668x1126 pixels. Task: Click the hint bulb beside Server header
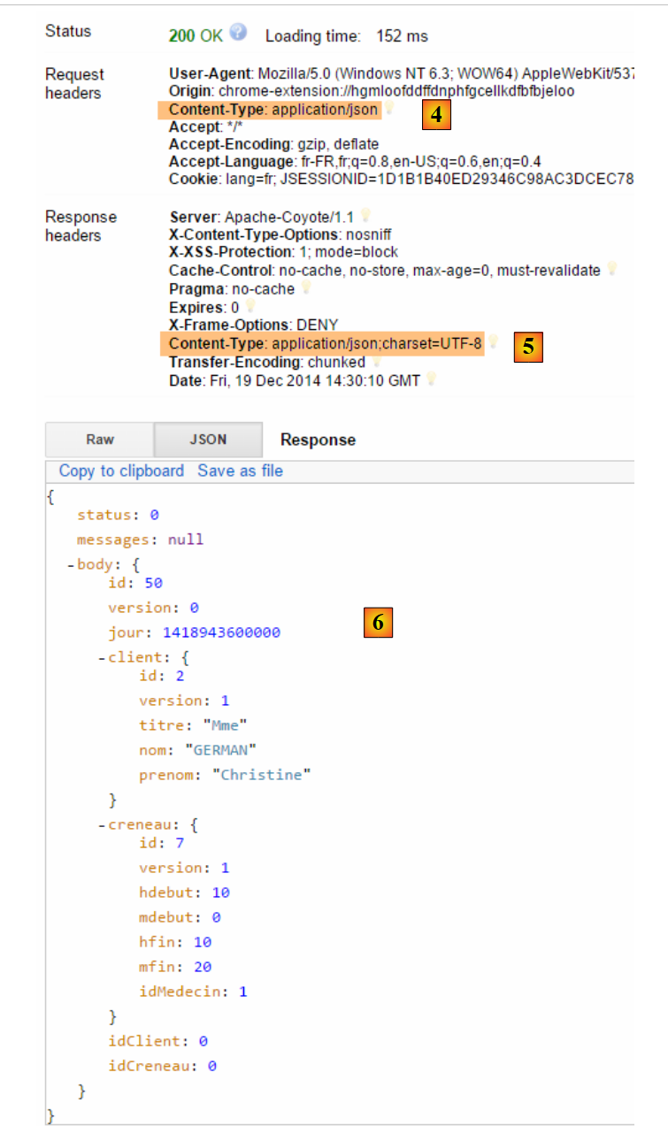tap(365, 216)
